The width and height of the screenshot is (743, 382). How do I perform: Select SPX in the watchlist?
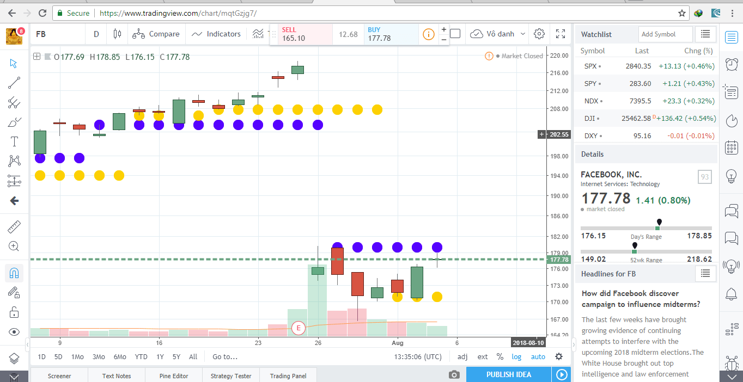tap(647, 66)
